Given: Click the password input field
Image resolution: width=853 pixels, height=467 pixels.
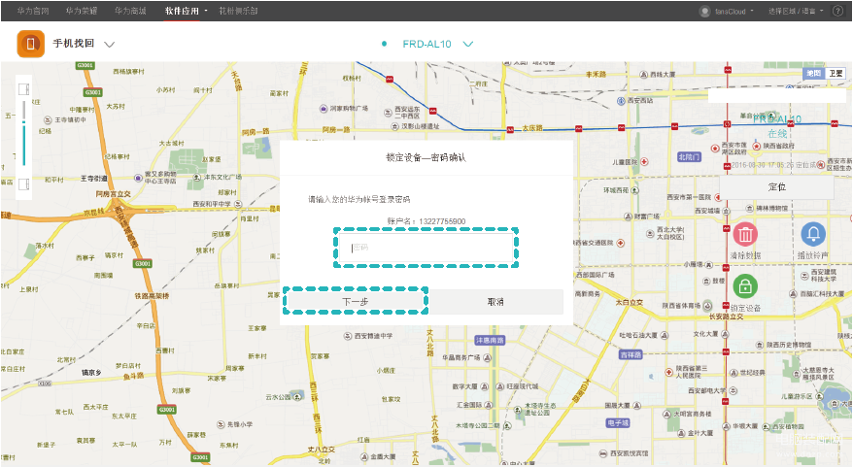Looking at the screenshot, I should click(x=426, y=248).
